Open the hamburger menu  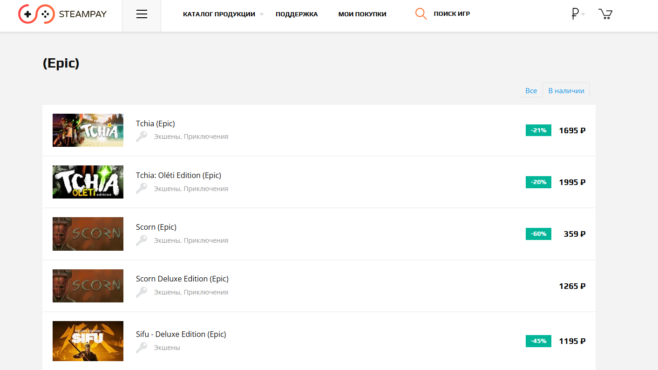click(x=142, y=14)
